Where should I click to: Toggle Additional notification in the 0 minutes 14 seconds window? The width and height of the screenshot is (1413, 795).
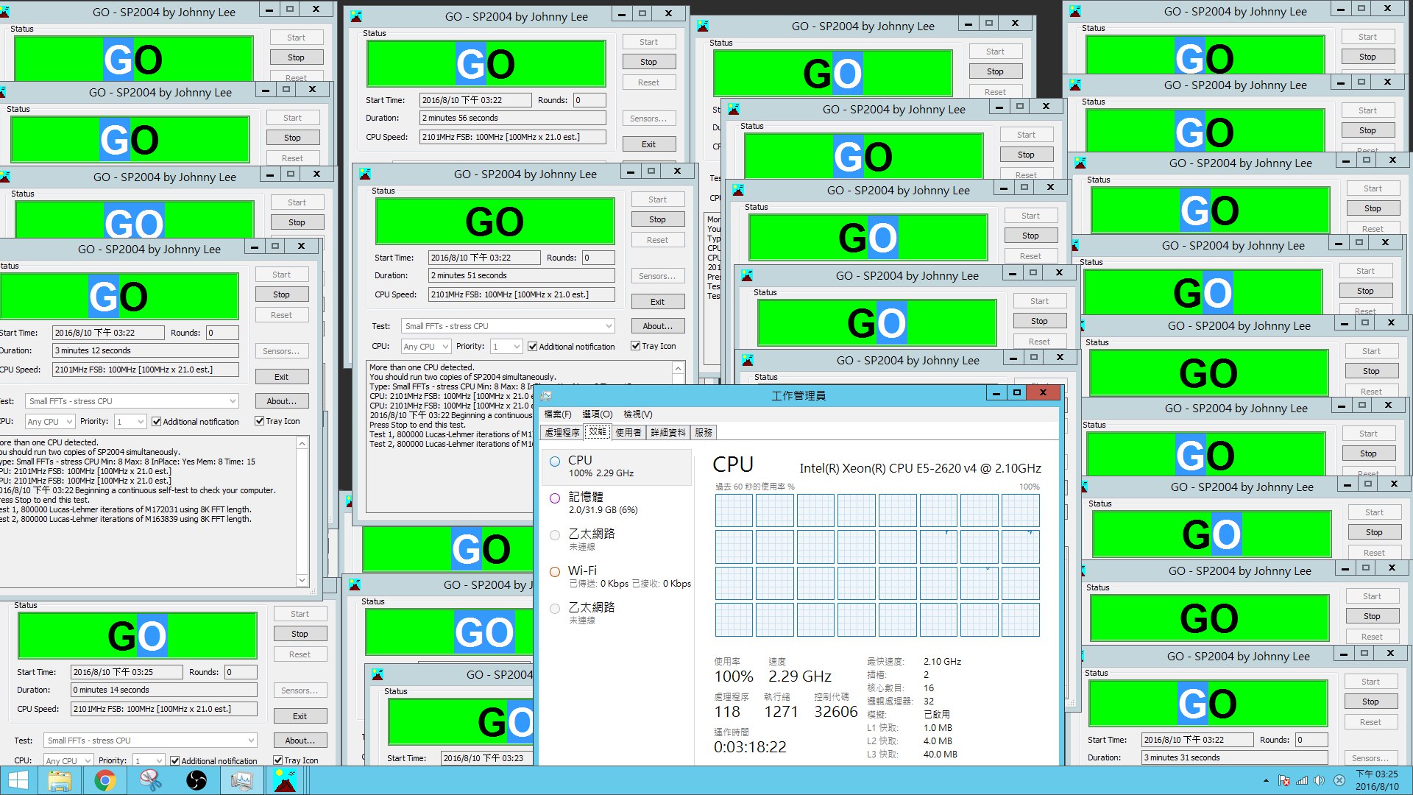(175, 761)
